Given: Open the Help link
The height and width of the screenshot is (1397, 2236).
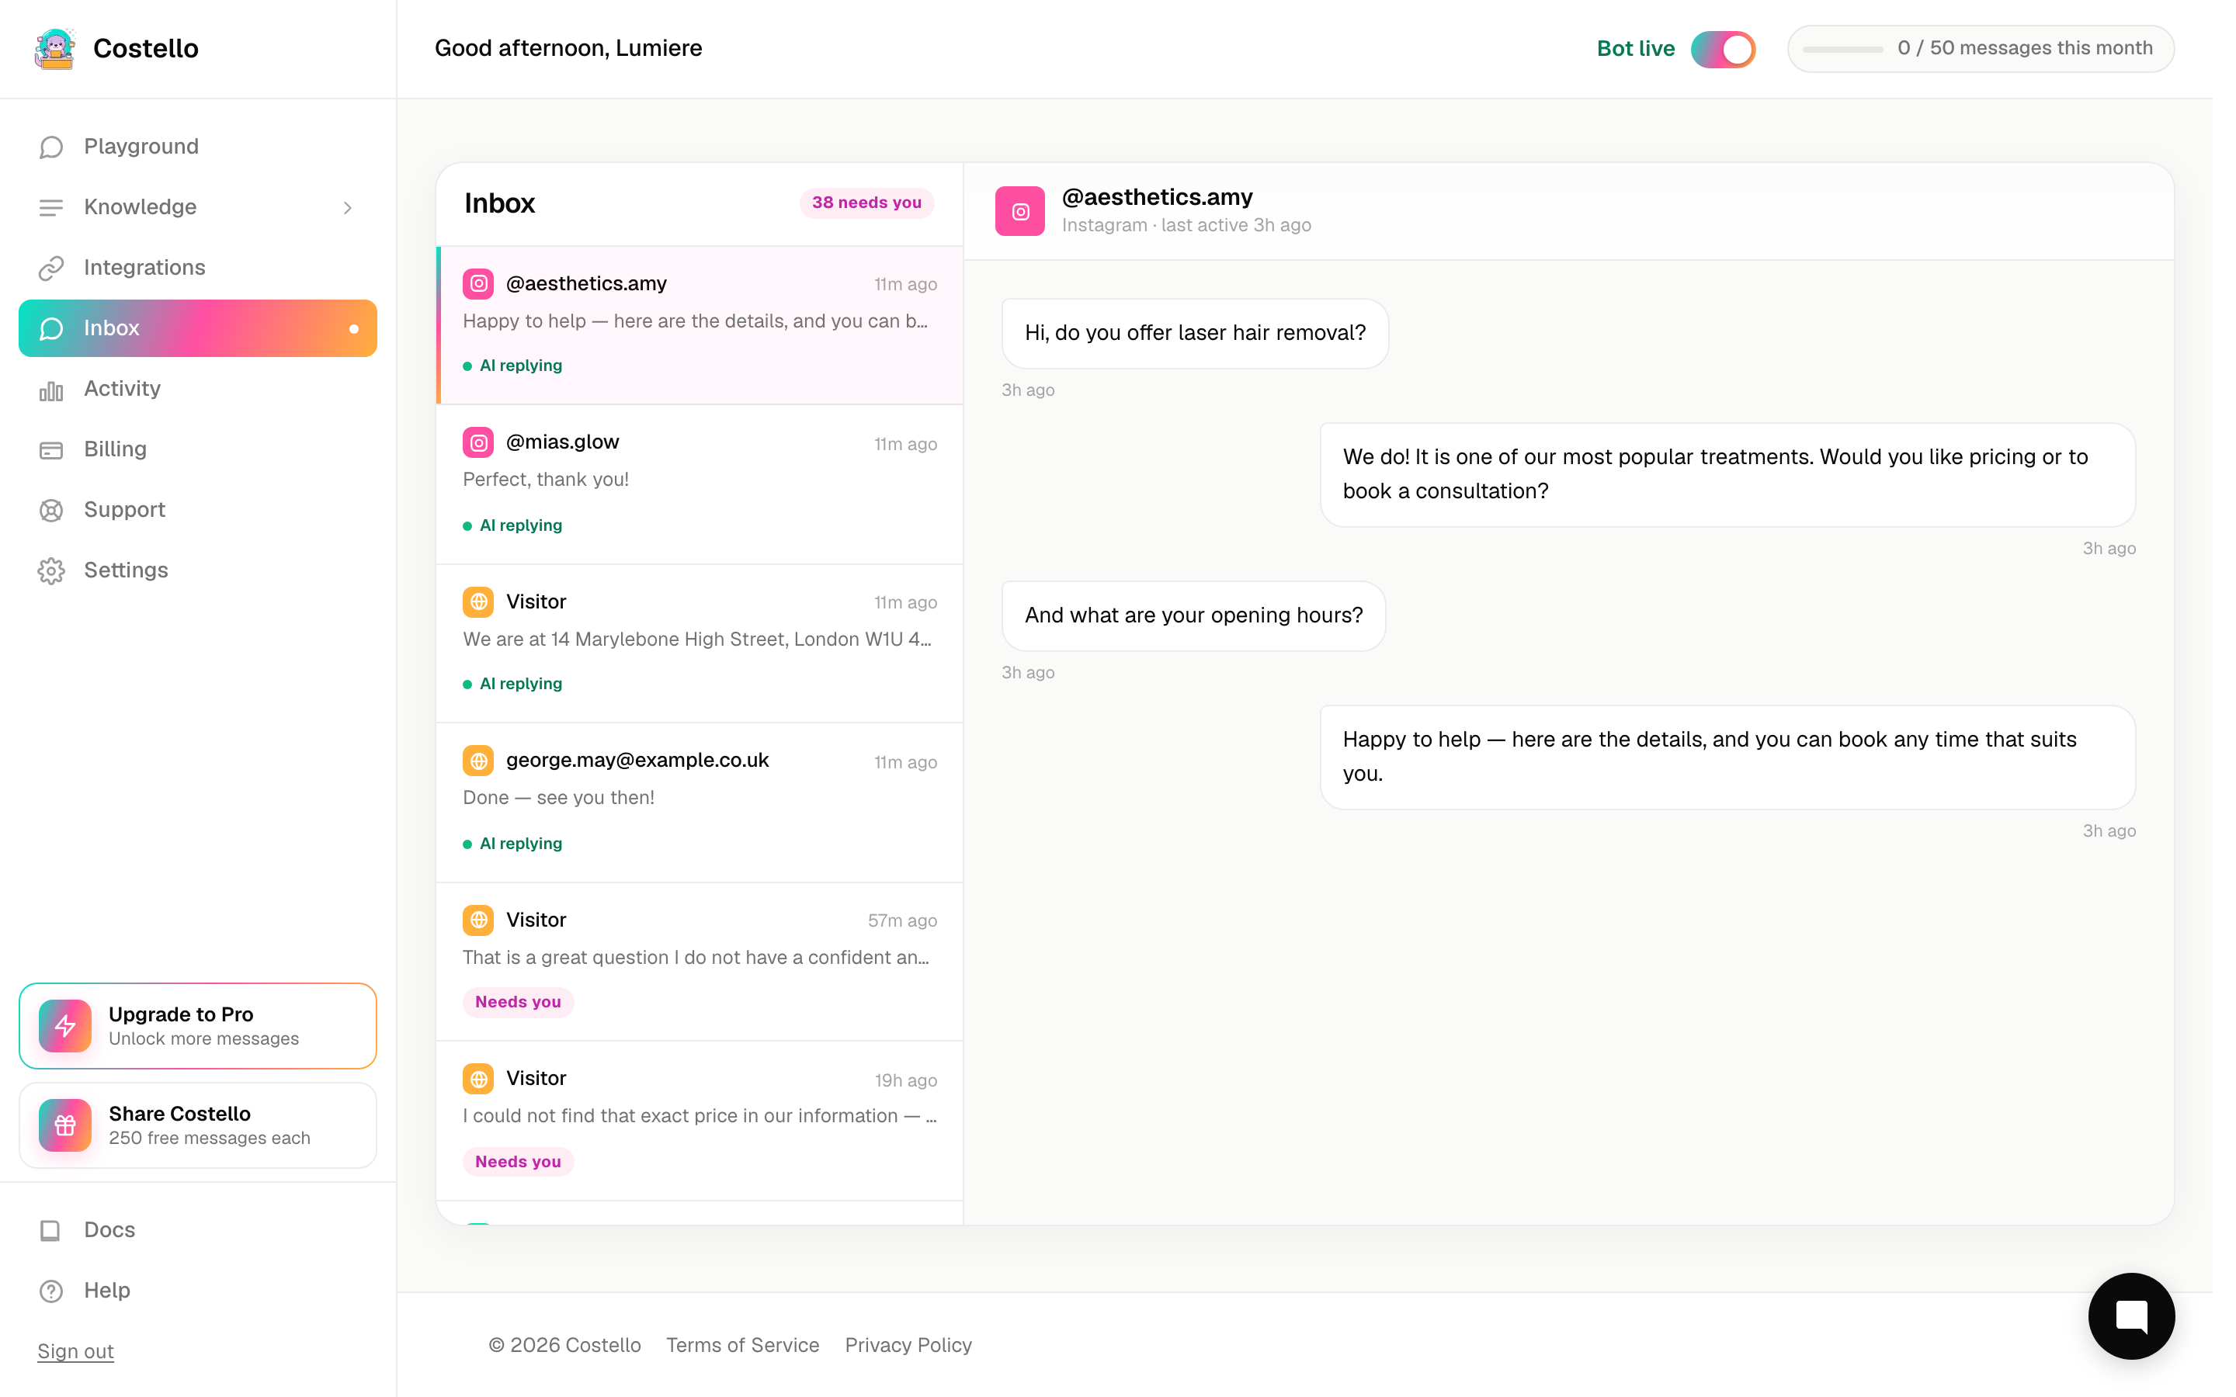Looking at the screenshot, I should coord(198,1291).
